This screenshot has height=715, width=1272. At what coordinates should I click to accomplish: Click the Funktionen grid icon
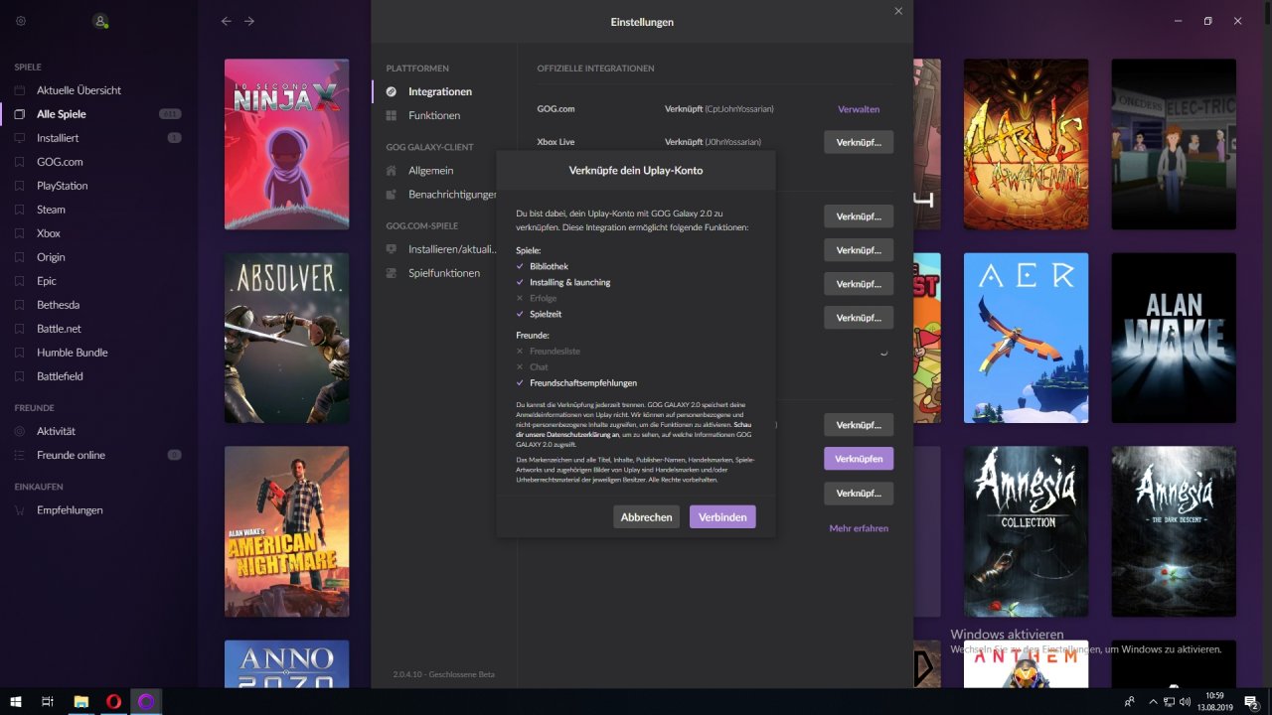coord(392,115)
